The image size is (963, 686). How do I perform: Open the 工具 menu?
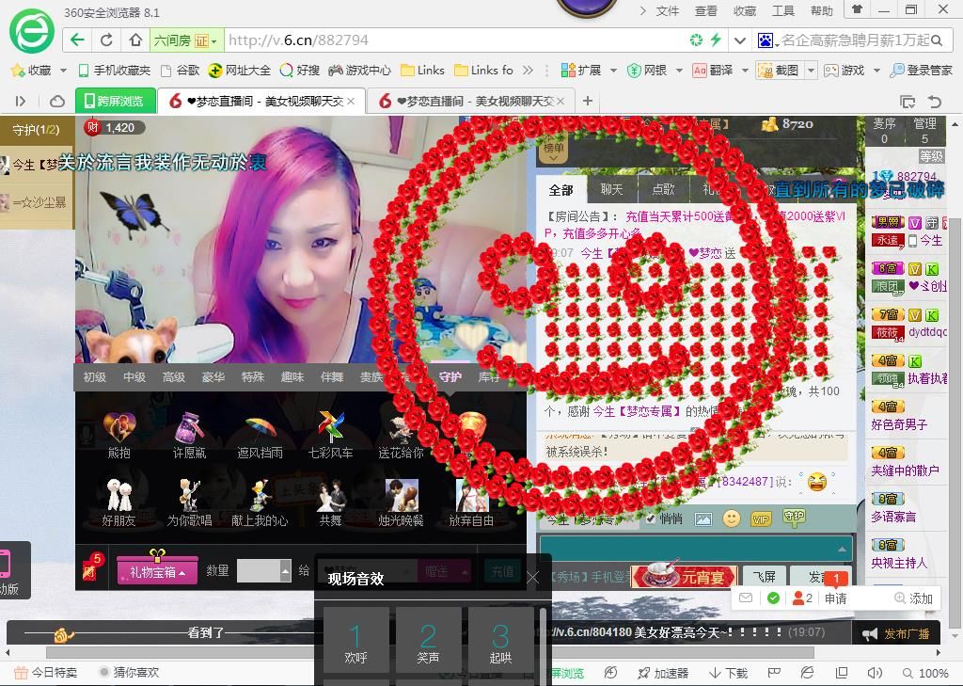pos(783,11)
